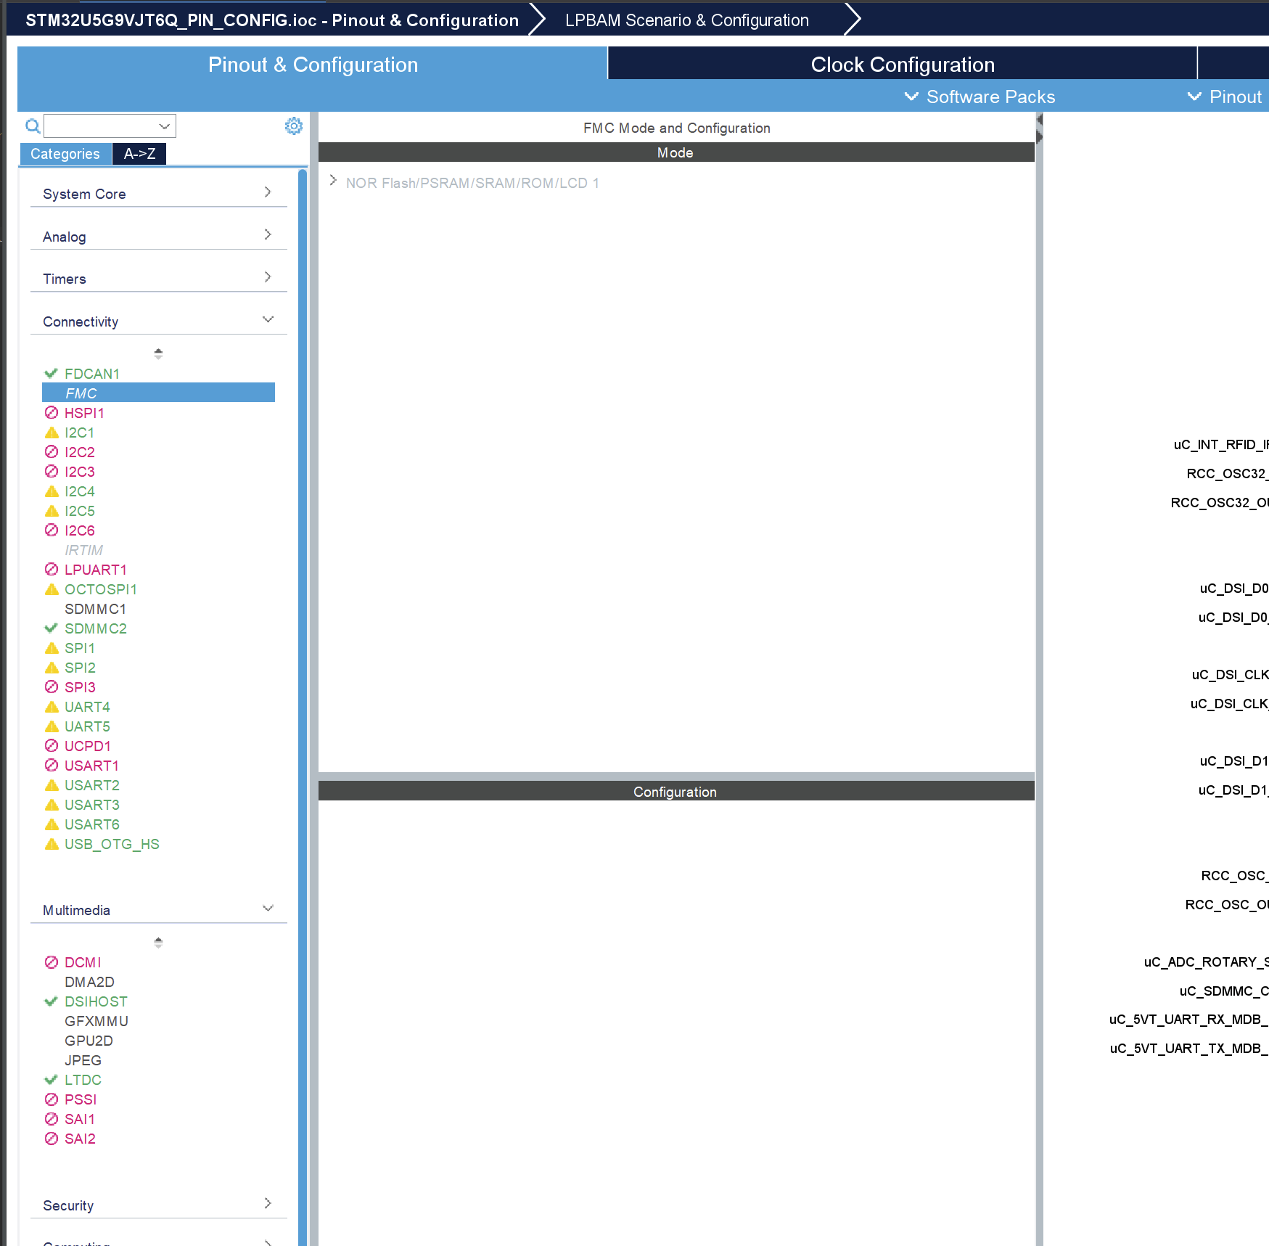The height and width of the screenshot is (1246, 1269).
Task: Click the sort arrows above the Connectivity list
Action: [157, 353]
